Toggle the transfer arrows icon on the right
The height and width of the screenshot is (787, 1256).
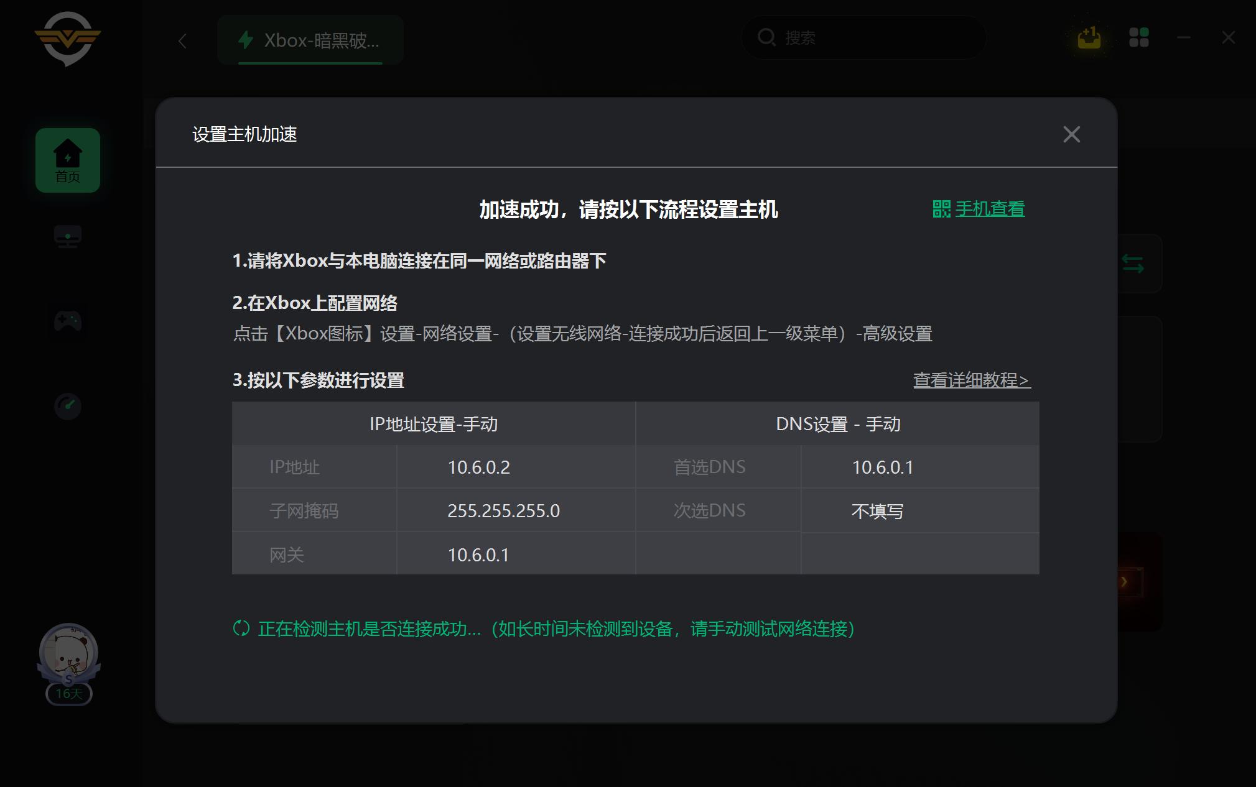tap(1133, 264)
